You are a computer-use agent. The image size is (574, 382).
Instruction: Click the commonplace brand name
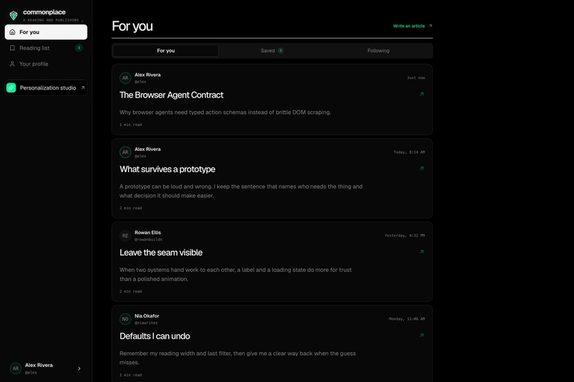tap(44, 12)
